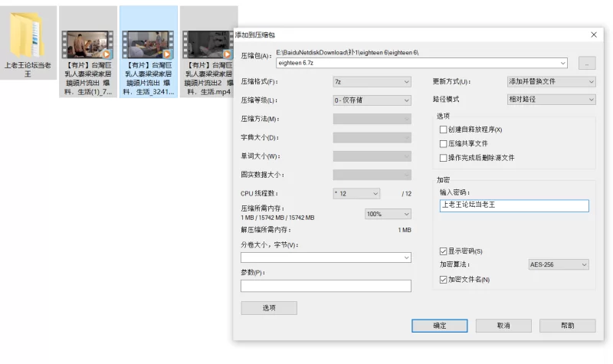Open the 加密算法 dropdown showing AES-256
Screen dimensions: 613x364
click(x=559, y=264)
